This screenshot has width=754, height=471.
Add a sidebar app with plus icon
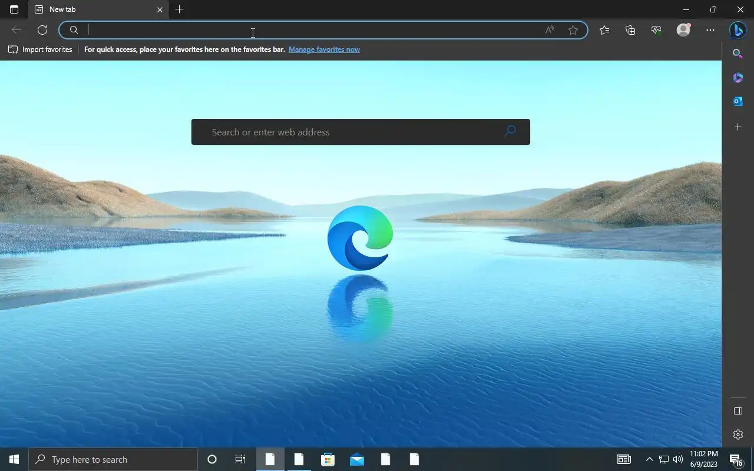738,127
